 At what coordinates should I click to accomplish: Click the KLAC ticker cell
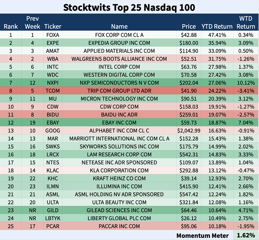(x=53, y=170)
